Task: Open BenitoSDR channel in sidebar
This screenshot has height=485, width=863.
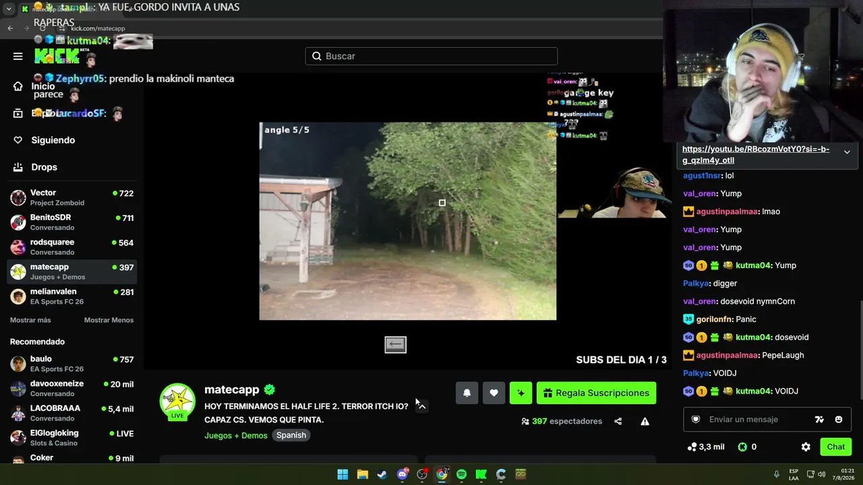Action: pyautogui.click(x=72, y=222)
